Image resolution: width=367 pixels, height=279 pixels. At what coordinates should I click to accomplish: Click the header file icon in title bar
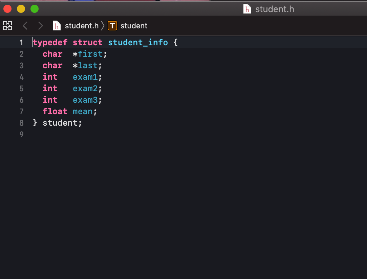click(247, 9)
